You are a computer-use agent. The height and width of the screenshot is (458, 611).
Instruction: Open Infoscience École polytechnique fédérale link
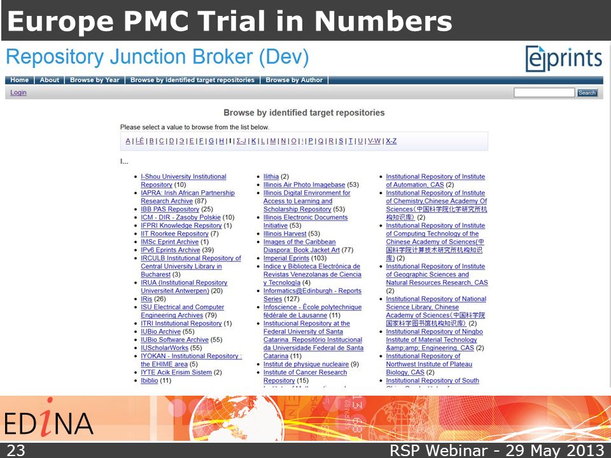coord(313,311)
